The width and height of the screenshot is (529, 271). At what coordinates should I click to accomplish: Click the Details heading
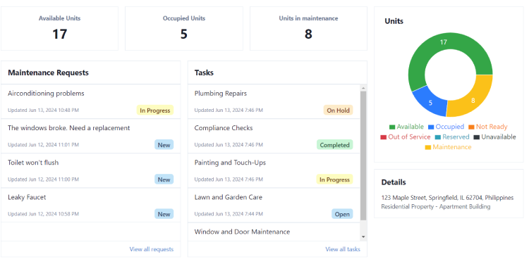point(394,182)
